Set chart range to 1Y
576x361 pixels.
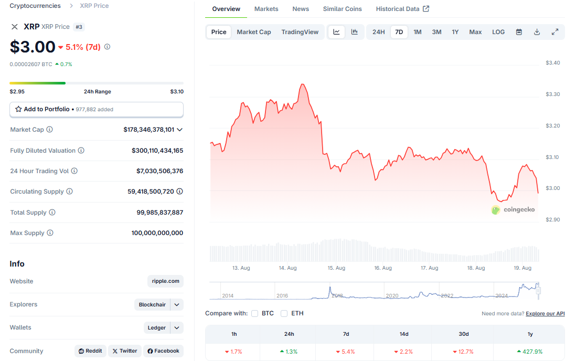tap(455, 32)
